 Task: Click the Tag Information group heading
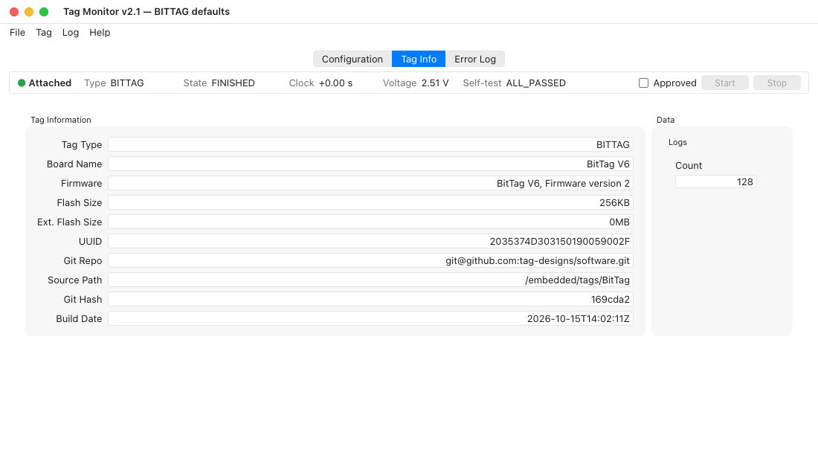point(60,120)
